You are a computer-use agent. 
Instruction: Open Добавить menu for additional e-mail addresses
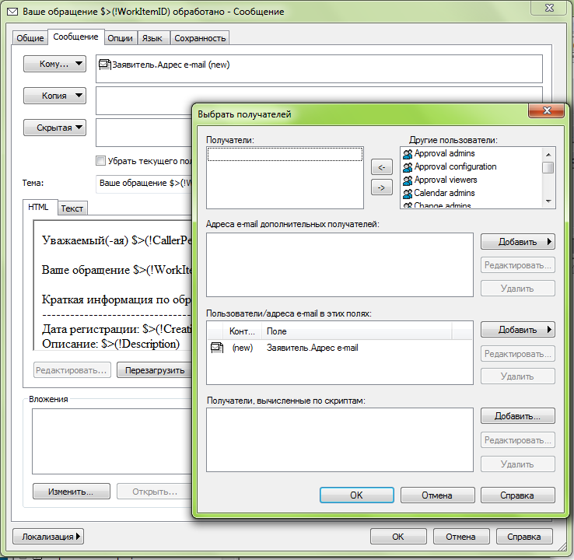point(518,242)
